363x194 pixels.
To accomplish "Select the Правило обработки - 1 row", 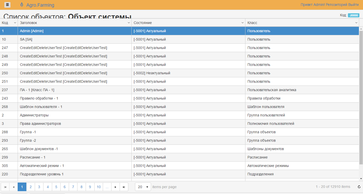I will point(179,98).
